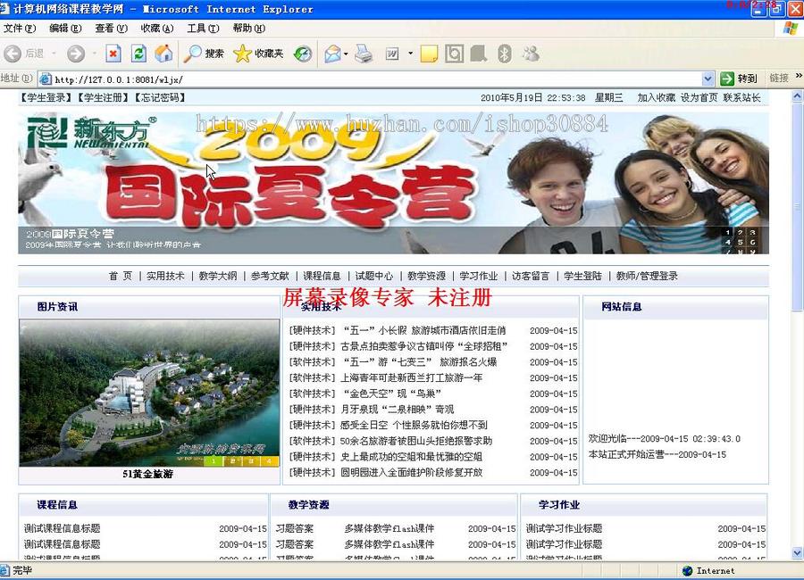Click the page icon in address bar

[46, 79]
